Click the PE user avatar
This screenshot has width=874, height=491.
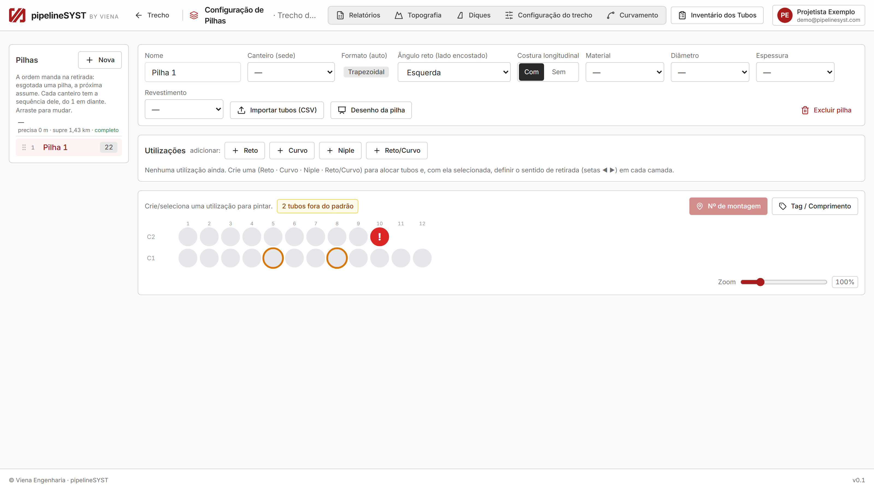[x=785, y=15]
